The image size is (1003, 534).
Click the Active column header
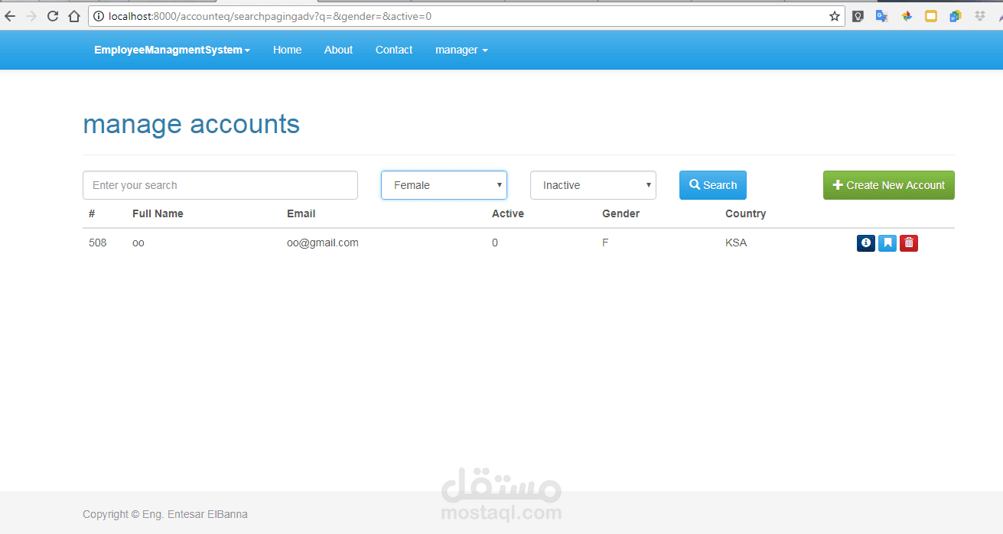[x=508, y=213]
